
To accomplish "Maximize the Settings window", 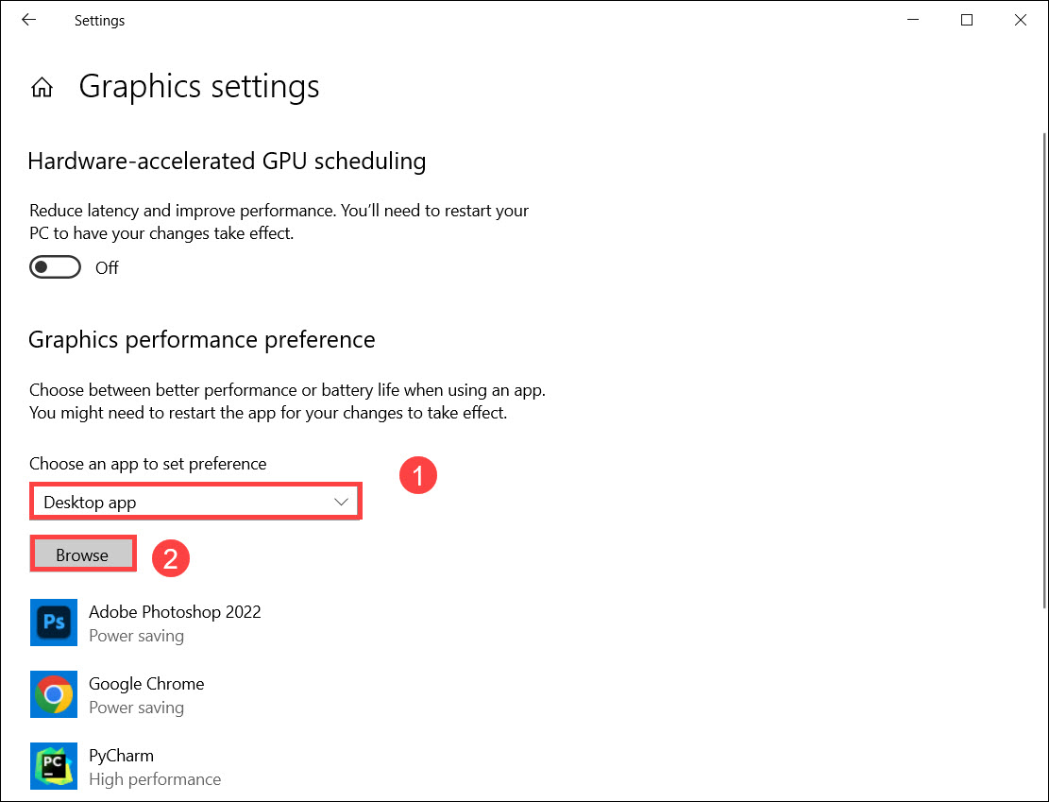I will 967,20.
